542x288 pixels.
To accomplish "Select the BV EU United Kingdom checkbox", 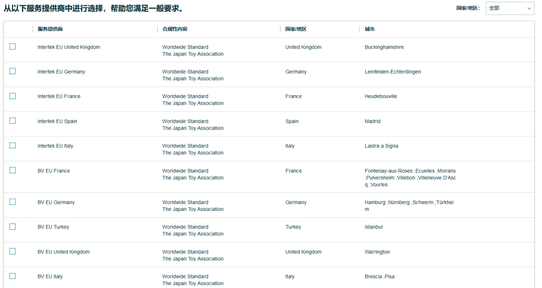I will pyautogui.click(x=13, y=251).
